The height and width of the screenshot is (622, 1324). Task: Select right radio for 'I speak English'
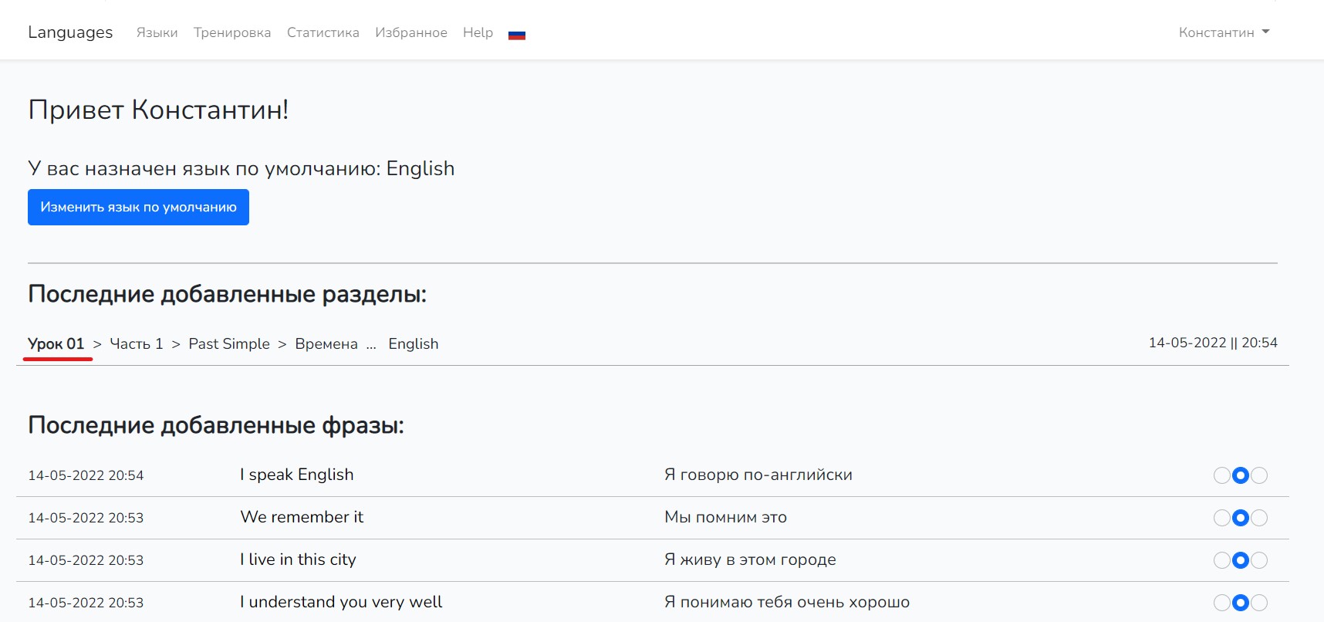click(x=1259, y=475)
